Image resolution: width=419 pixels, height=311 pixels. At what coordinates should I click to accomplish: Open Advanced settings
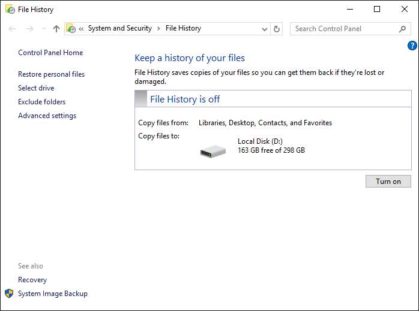[x=47, y=116]
